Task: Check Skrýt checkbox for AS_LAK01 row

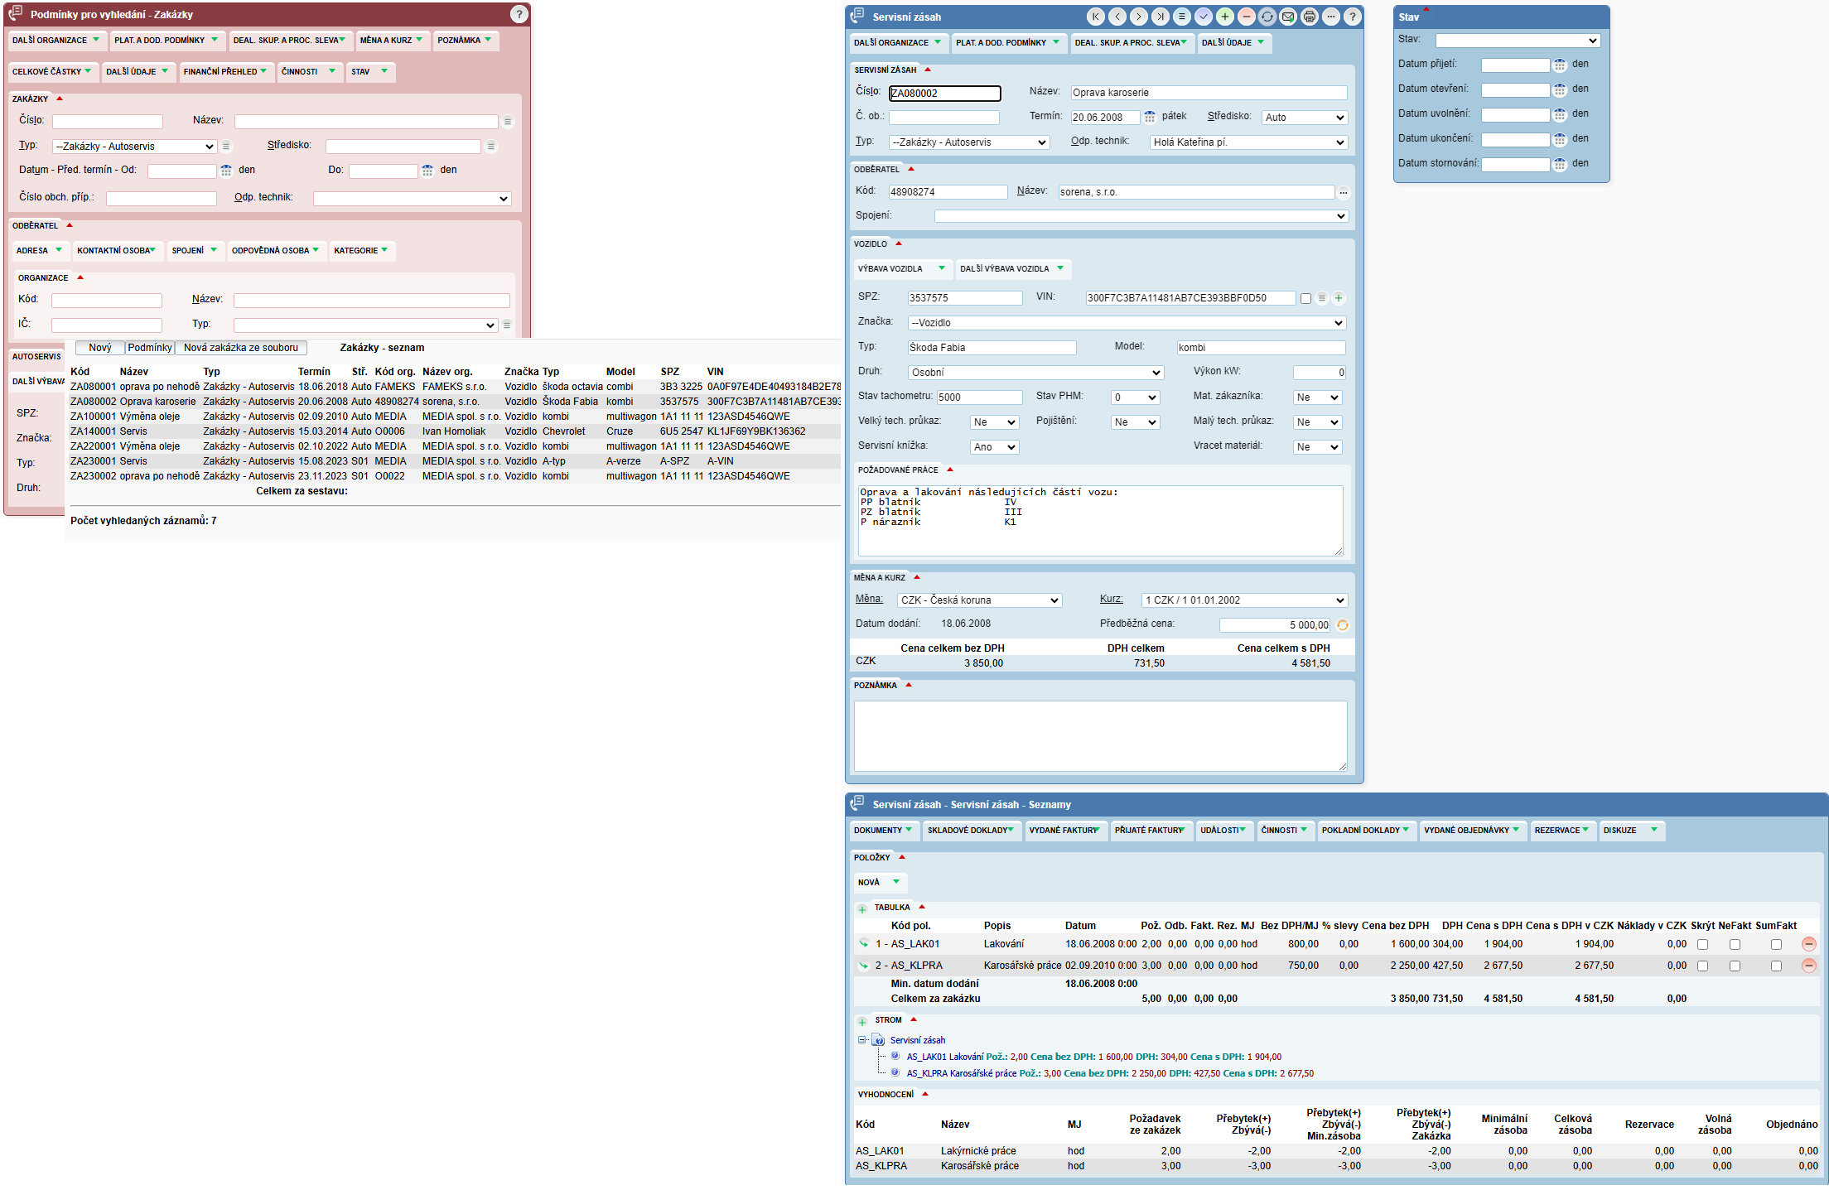Action: tap(1702, 944)
